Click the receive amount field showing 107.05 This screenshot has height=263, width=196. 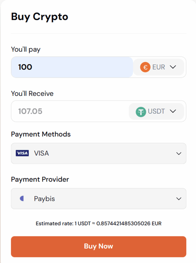[69, 111]
